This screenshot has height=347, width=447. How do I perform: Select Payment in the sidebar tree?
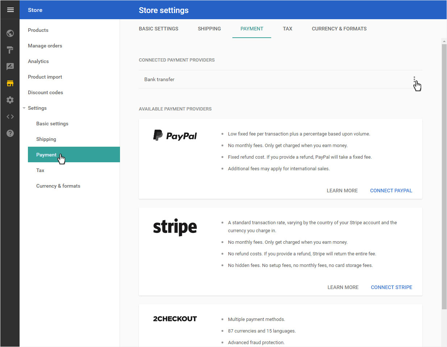(x=74, y=155)
